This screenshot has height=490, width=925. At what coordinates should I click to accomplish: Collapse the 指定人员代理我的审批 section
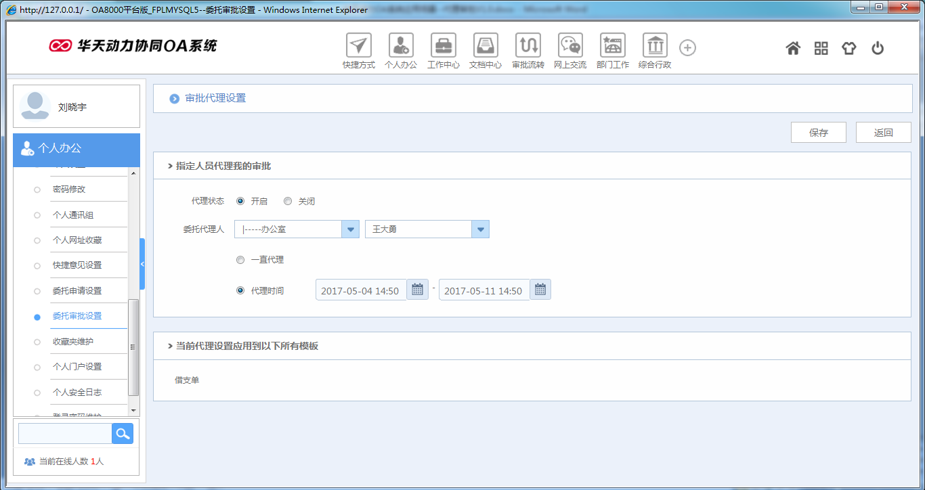pyautogui.click(x=169, y=165)
